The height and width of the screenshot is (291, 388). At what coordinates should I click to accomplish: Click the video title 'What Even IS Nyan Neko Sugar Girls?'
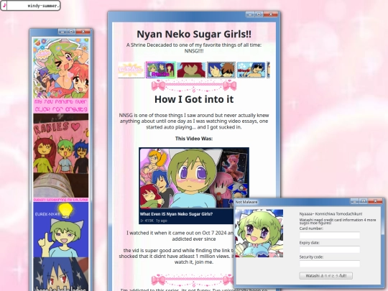(176, 214)
